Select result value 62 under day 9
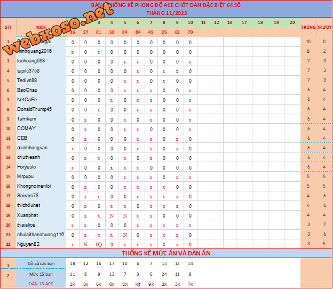 [x=177, y=32]
